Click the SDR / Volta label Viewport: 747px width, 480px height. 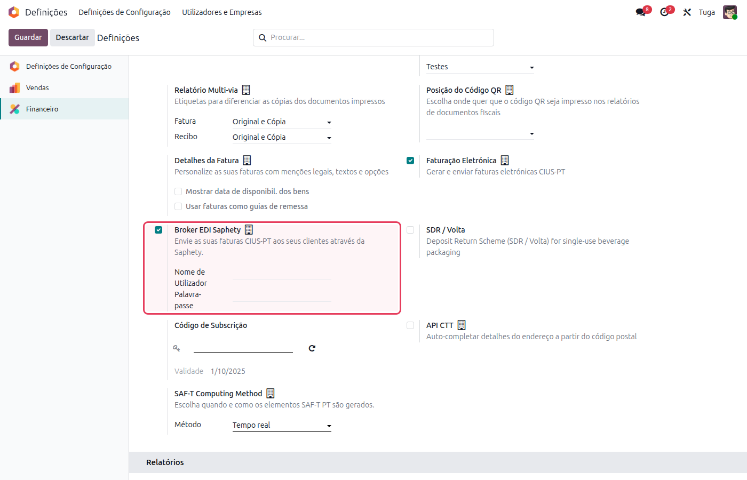(x=446, y=230)
